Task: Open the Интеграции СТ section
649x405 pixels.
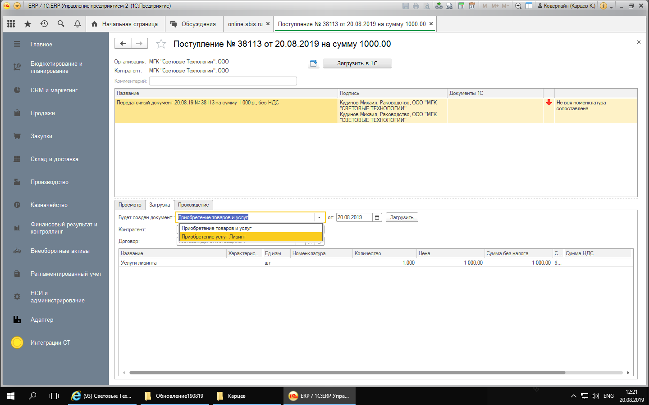Action: (55, 342)
